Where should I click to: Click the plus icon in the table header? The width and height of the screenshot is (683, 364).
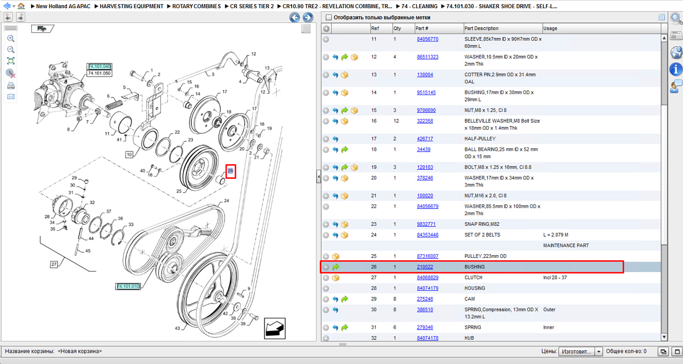(326, 29)
